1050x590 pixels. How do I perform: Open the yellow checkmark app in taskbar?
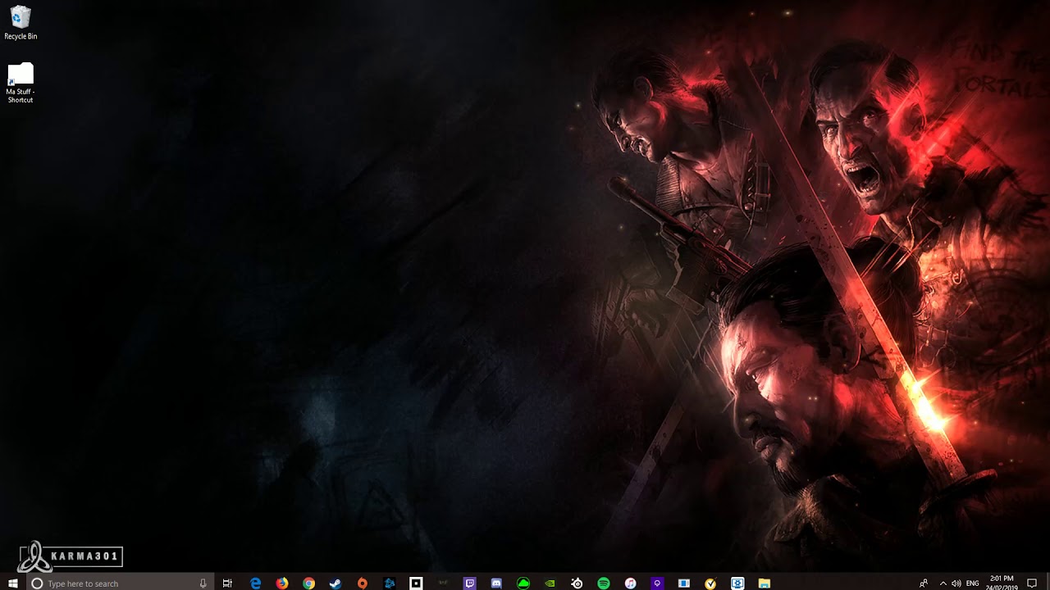pos(710,583)
